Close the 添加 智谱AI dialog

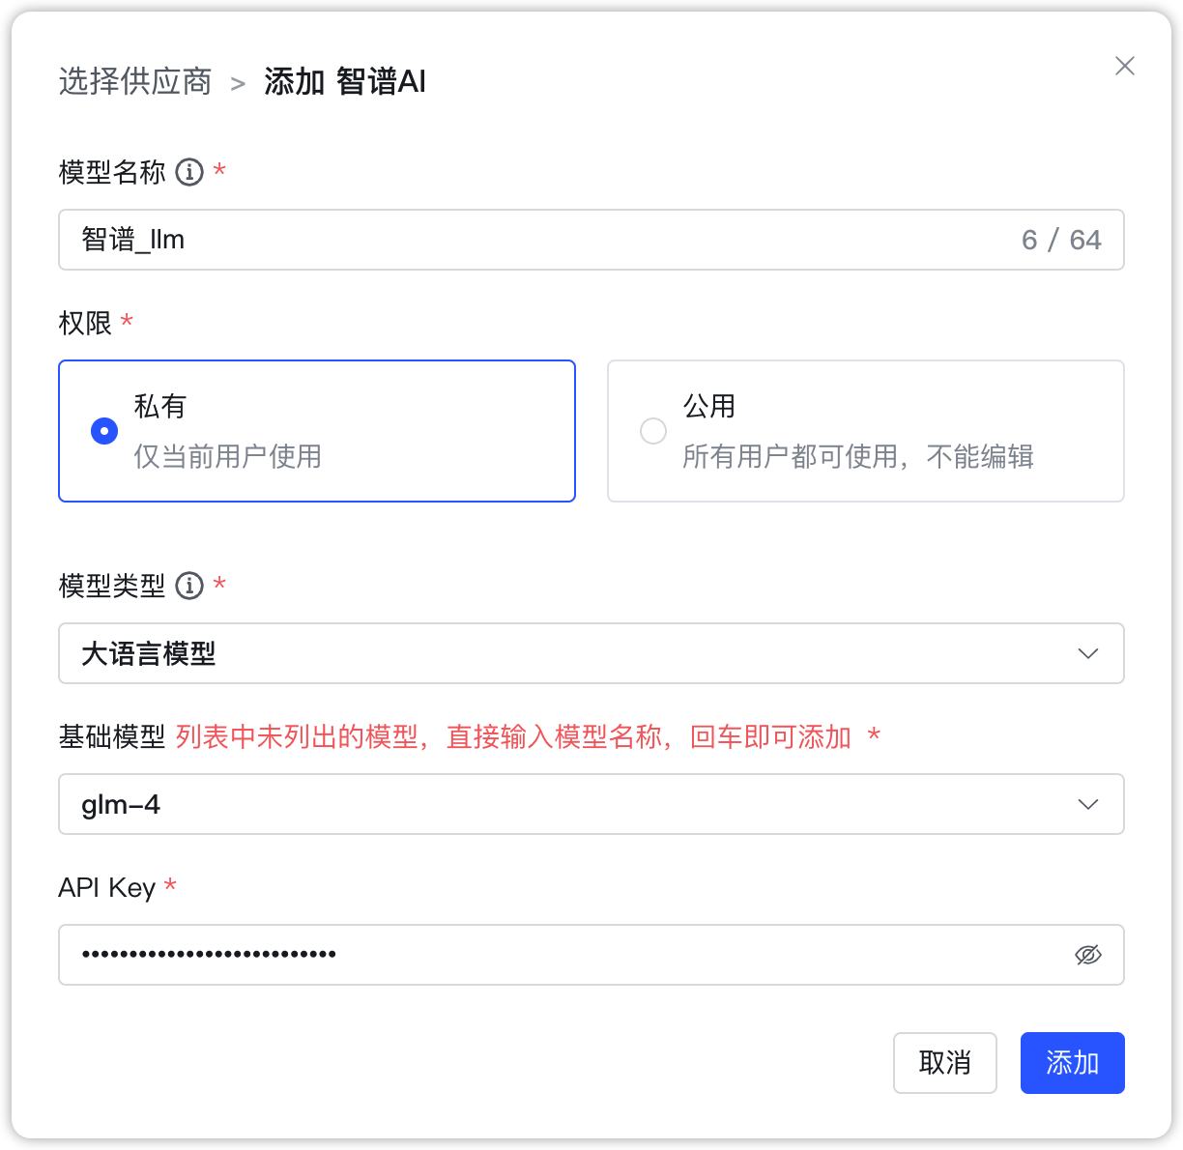[x=1124, y=66]
